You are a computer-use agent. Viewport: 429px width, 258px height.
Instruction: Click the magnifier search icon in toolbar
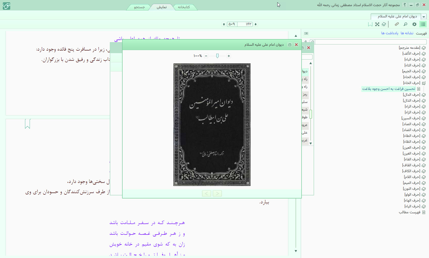(x=406, y=24)
